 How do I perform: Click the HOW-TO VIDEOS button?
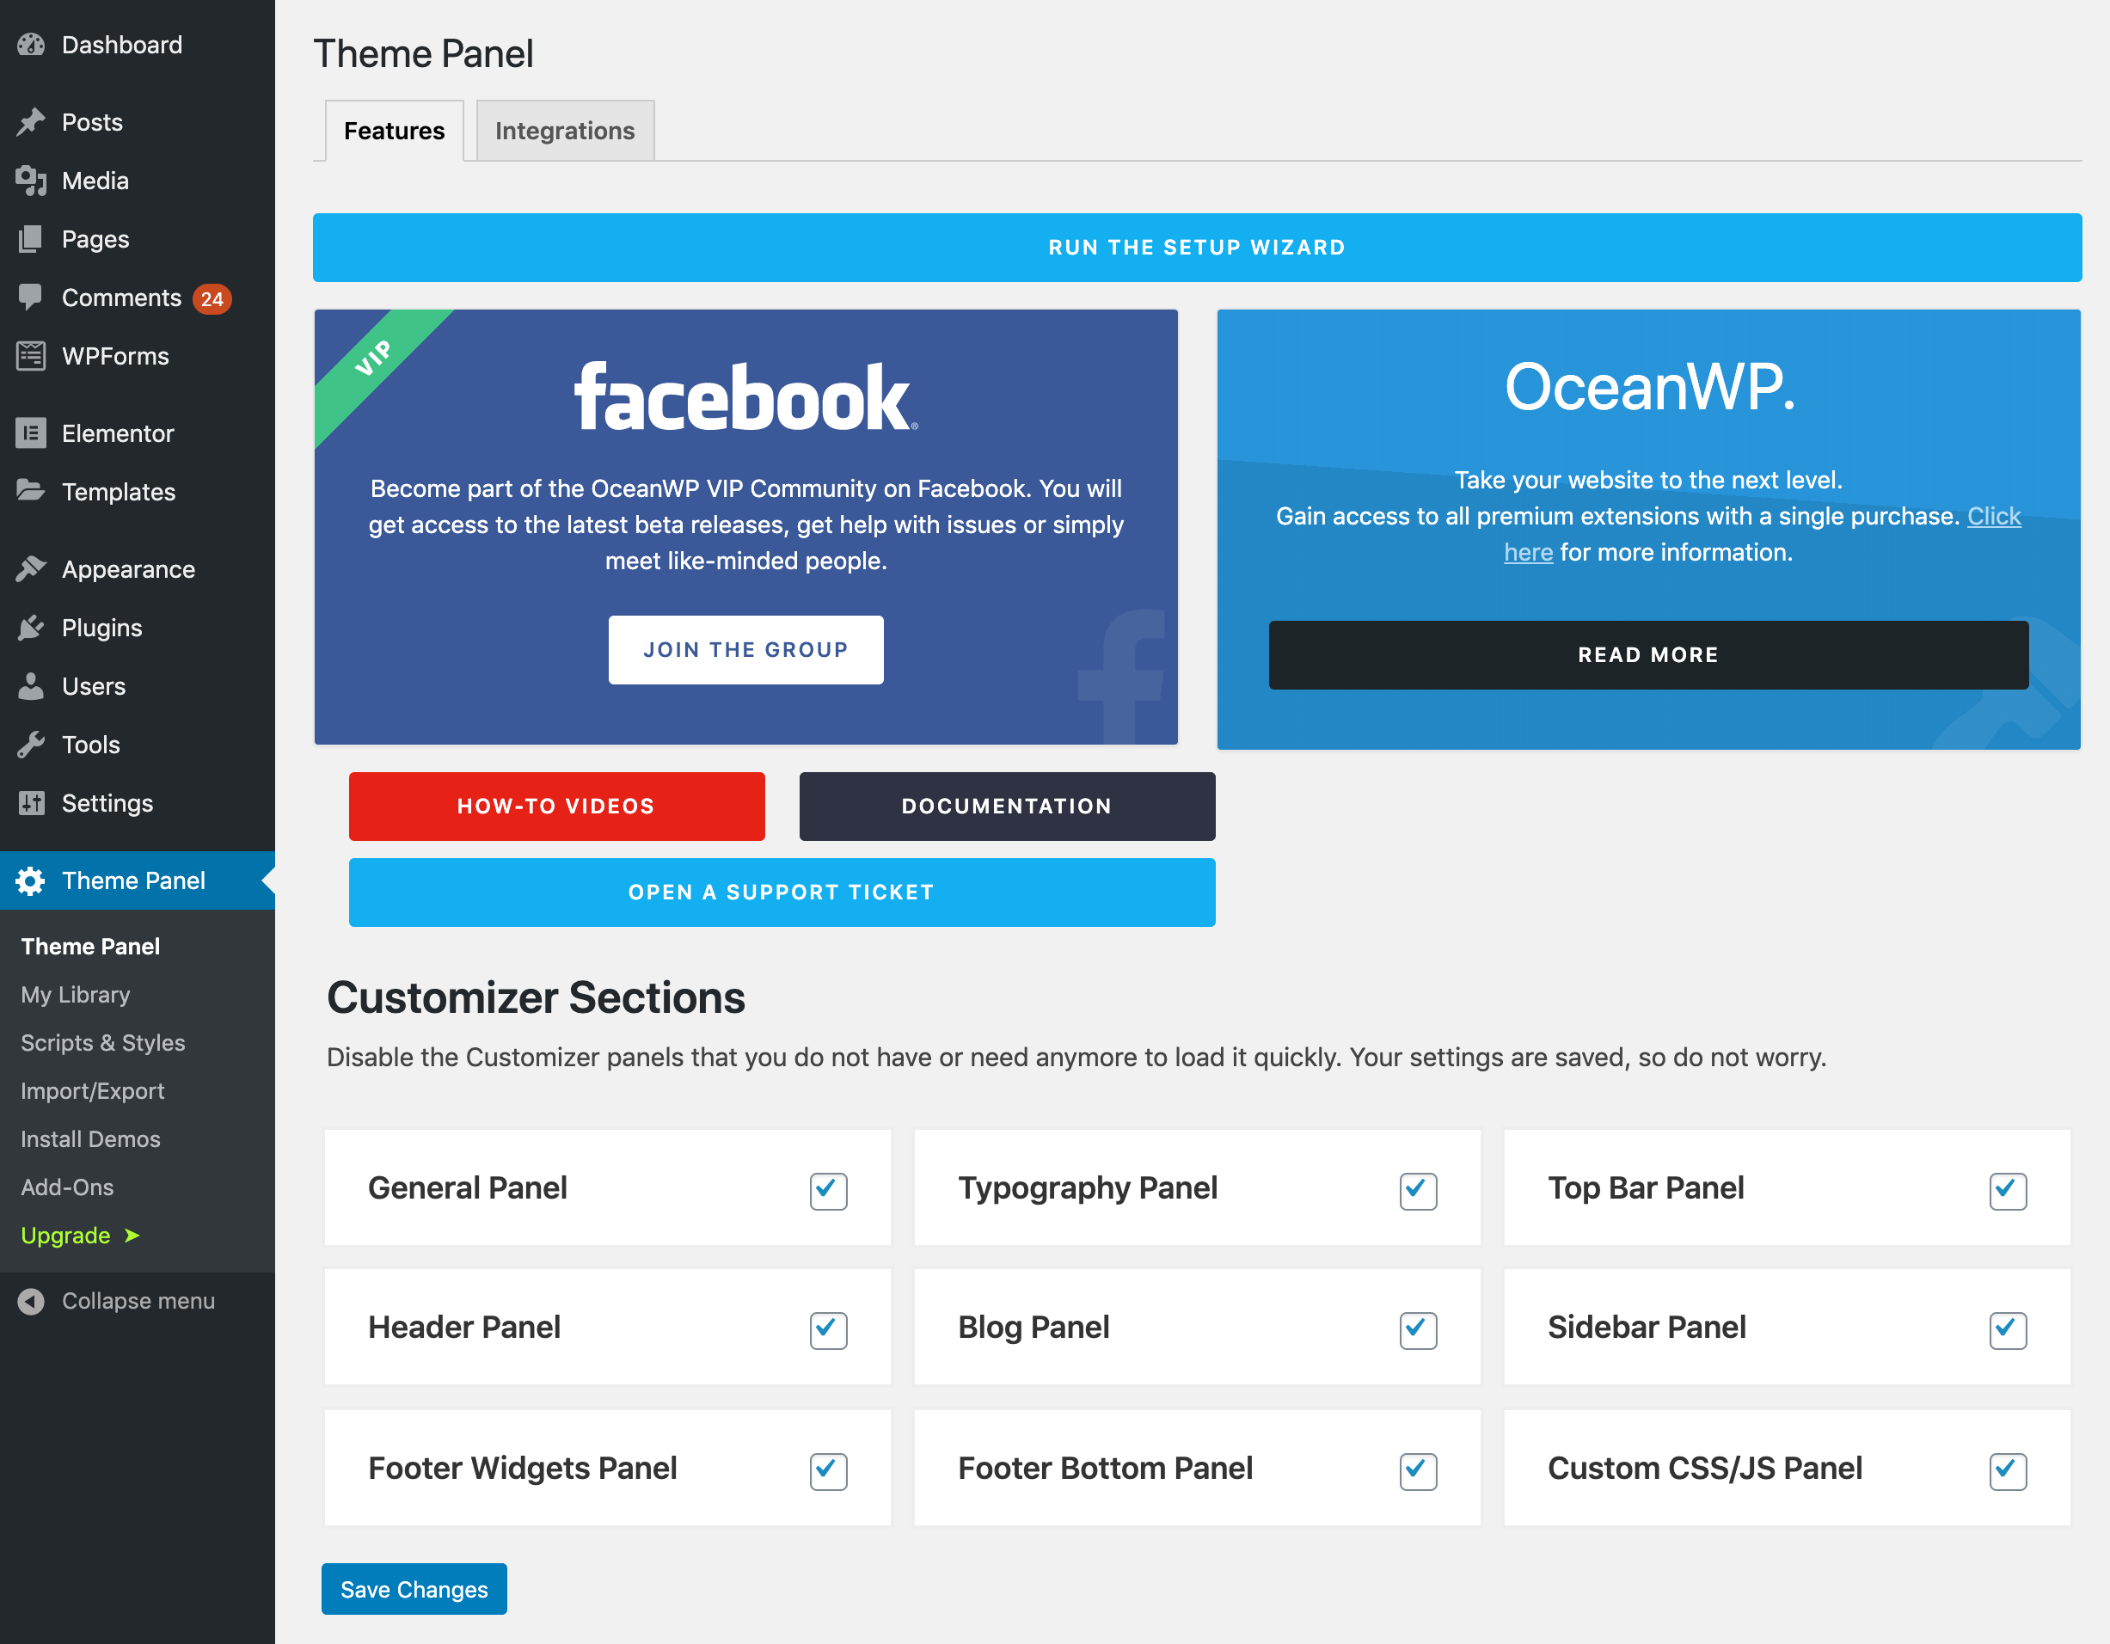point(555,805)
